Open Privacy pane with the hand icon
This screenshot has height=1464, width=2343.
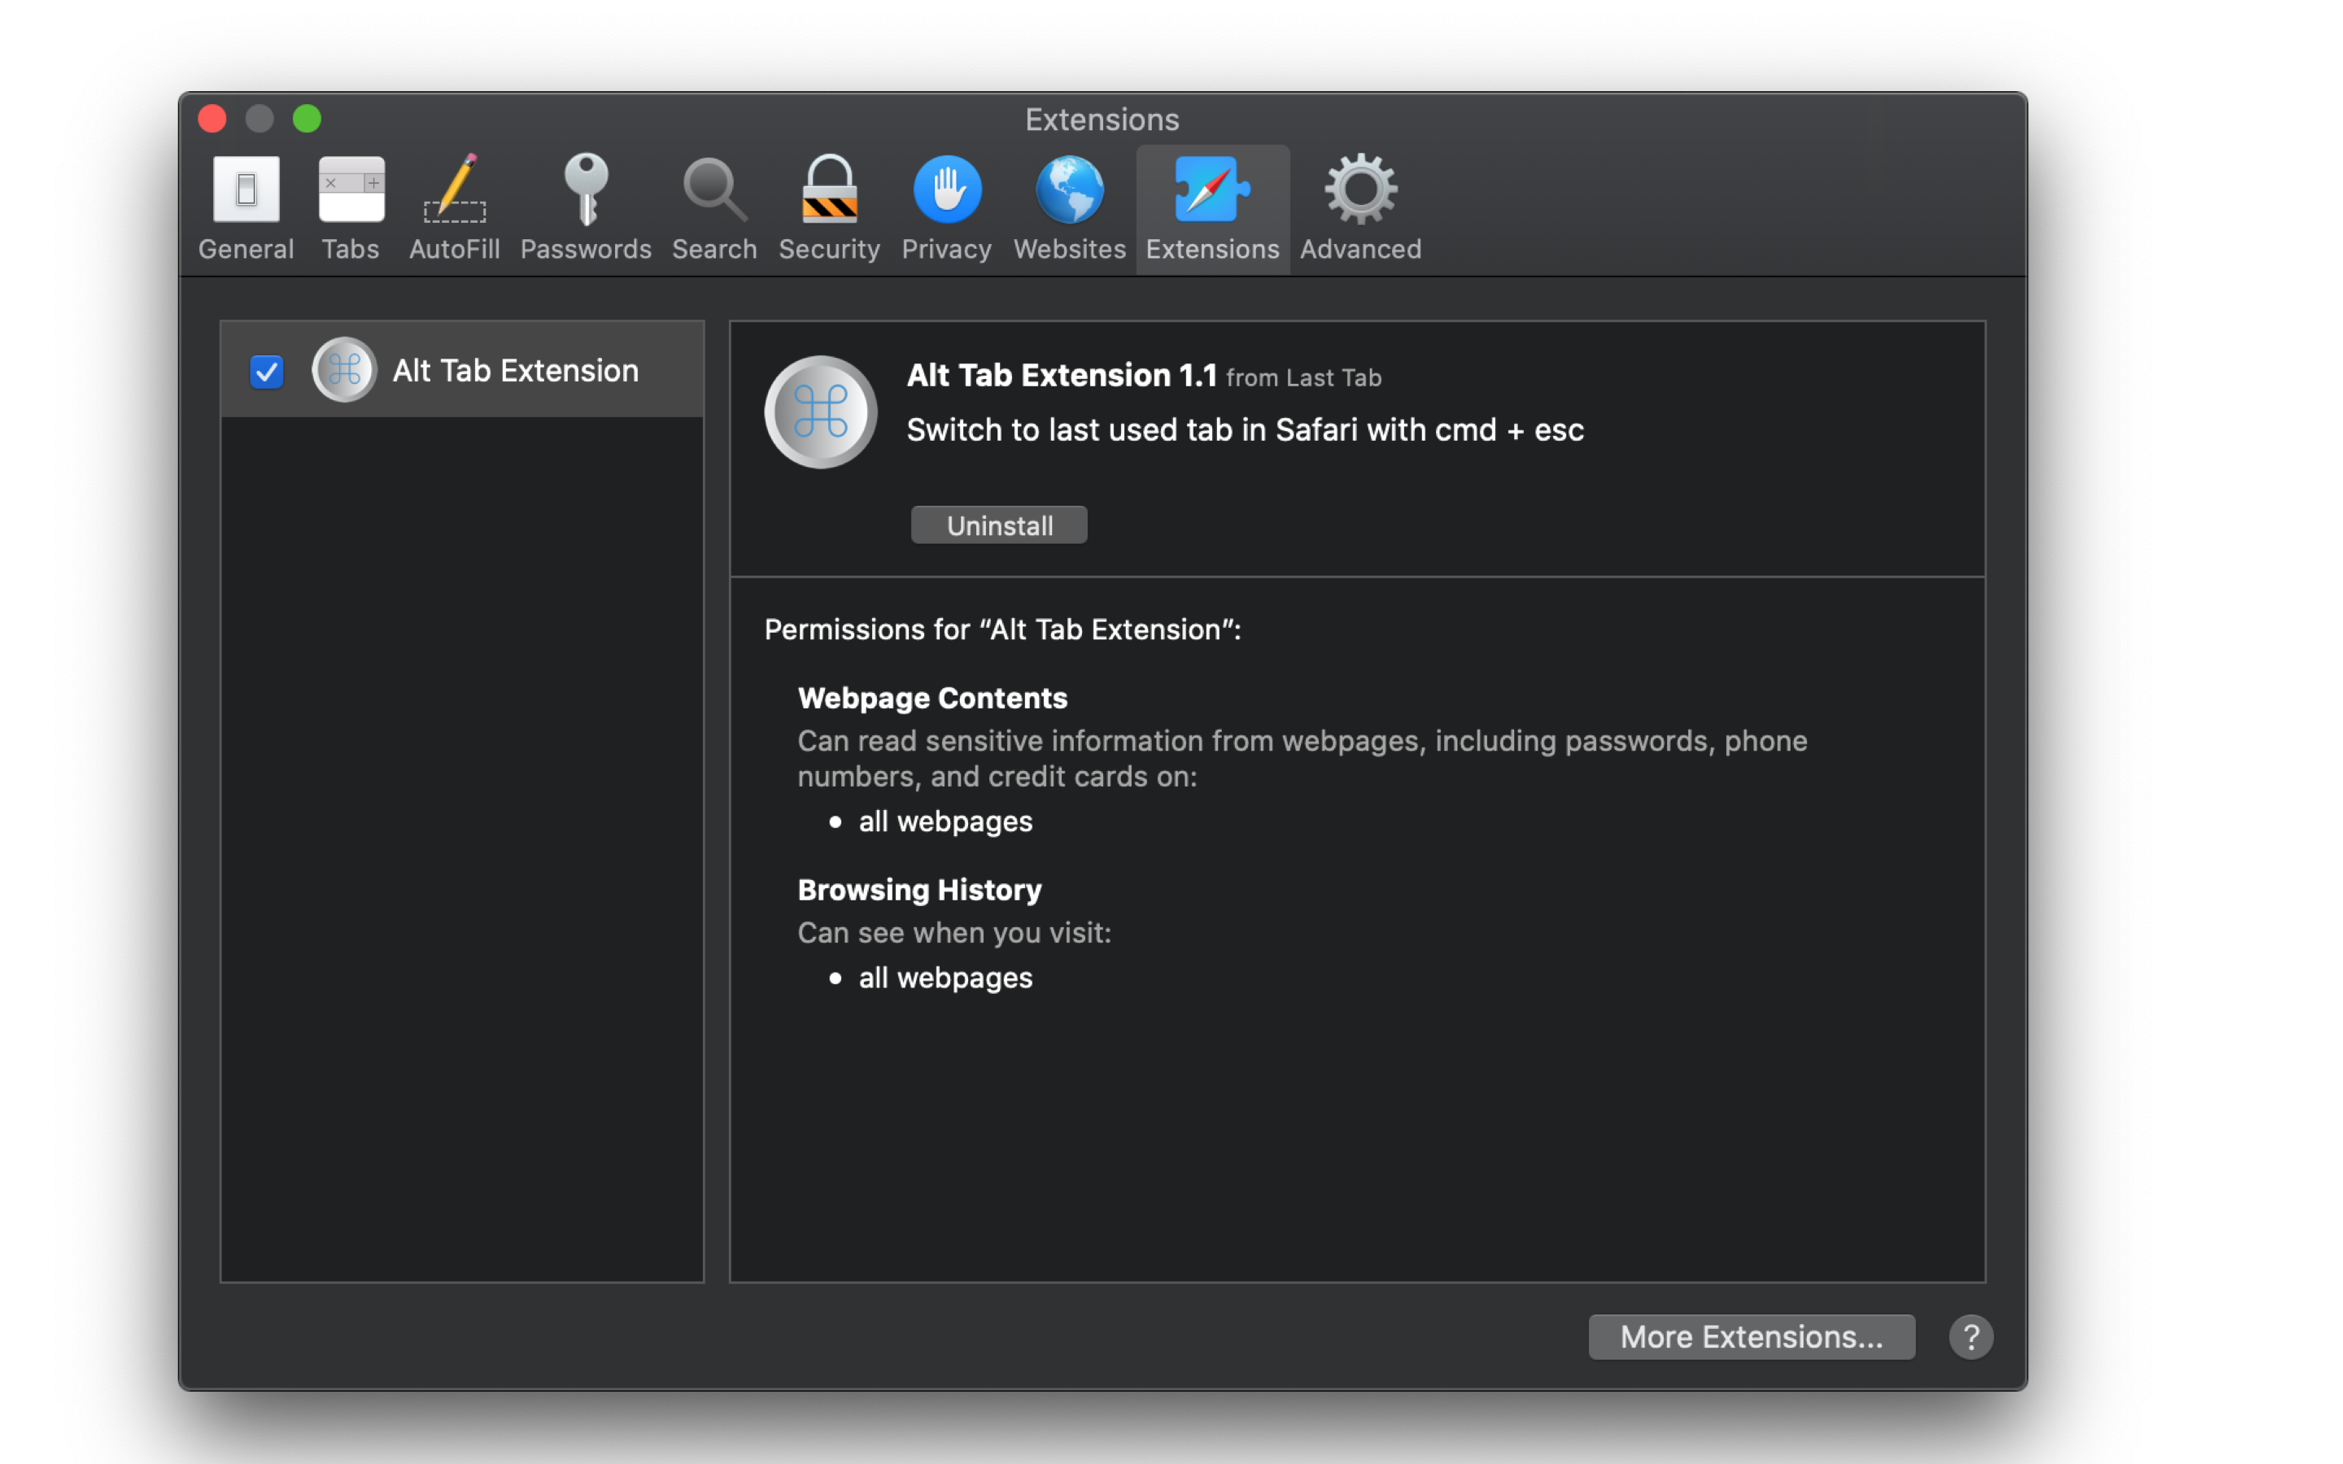(x=946, y=190)
